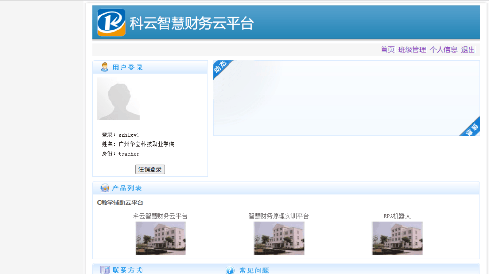Image resolution: width=489 pixels, height=274 pixels.
Task: Click the product list section icon
Action: [x=105, y=188]
